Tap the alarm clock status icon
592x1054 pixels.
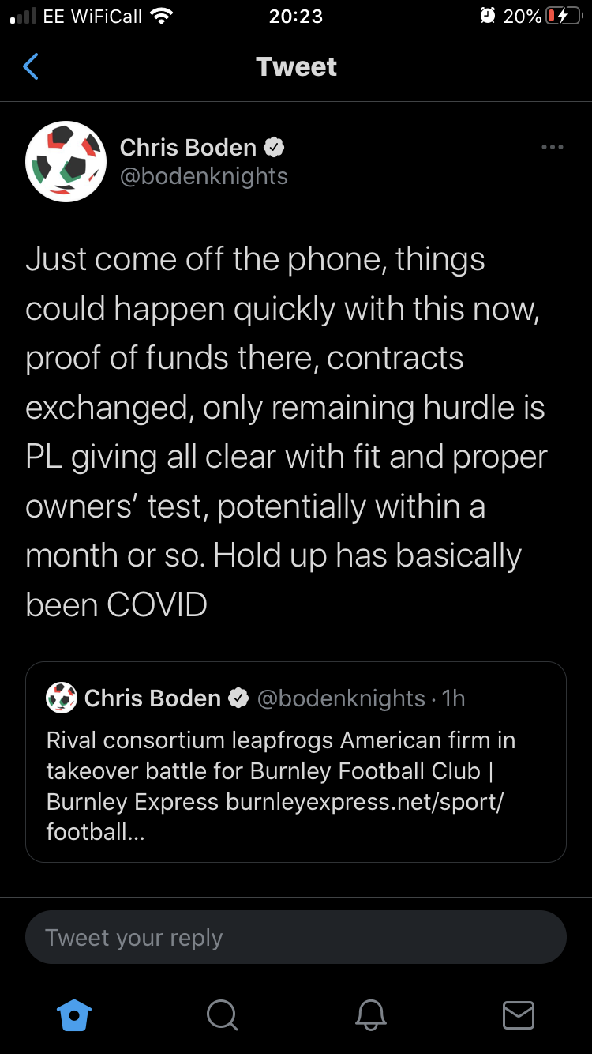pos(488,16)
